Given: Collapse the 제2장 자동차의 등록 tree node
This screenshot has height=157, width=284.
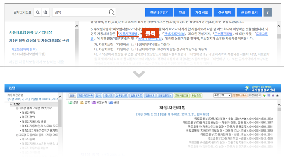Looking at the screenshot, I should pos(17,135).
